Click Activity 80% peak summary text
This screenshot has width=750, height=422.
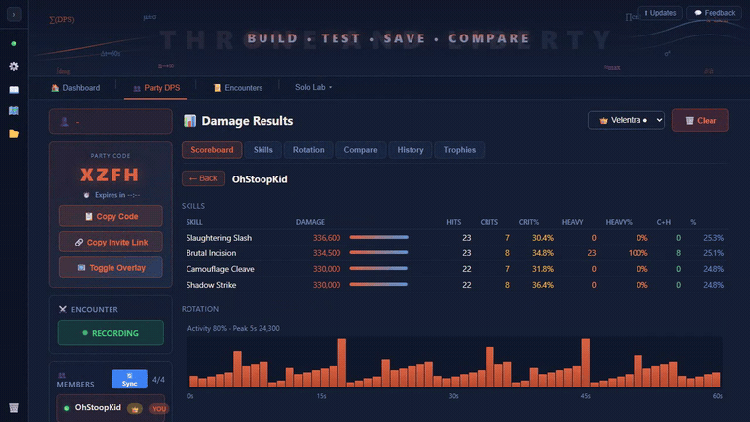point(234,328)
